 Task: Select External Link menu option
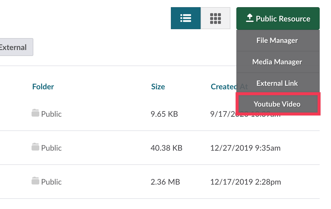(278, 83)
